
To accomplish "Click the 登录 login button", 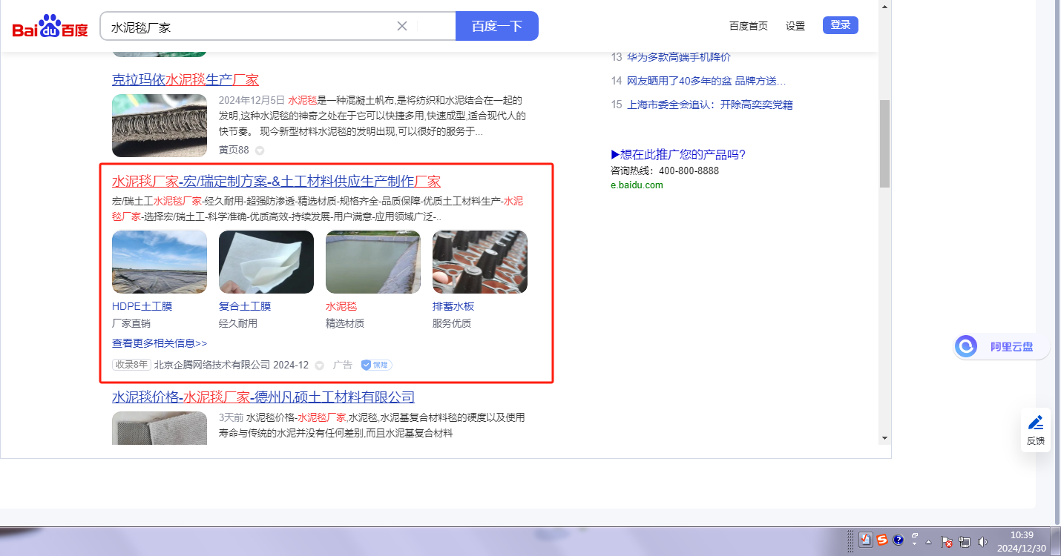I will pos(840,25).
